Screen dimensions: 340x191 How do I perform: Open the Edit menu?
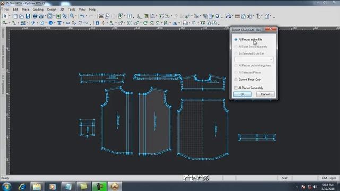point(15,10)
